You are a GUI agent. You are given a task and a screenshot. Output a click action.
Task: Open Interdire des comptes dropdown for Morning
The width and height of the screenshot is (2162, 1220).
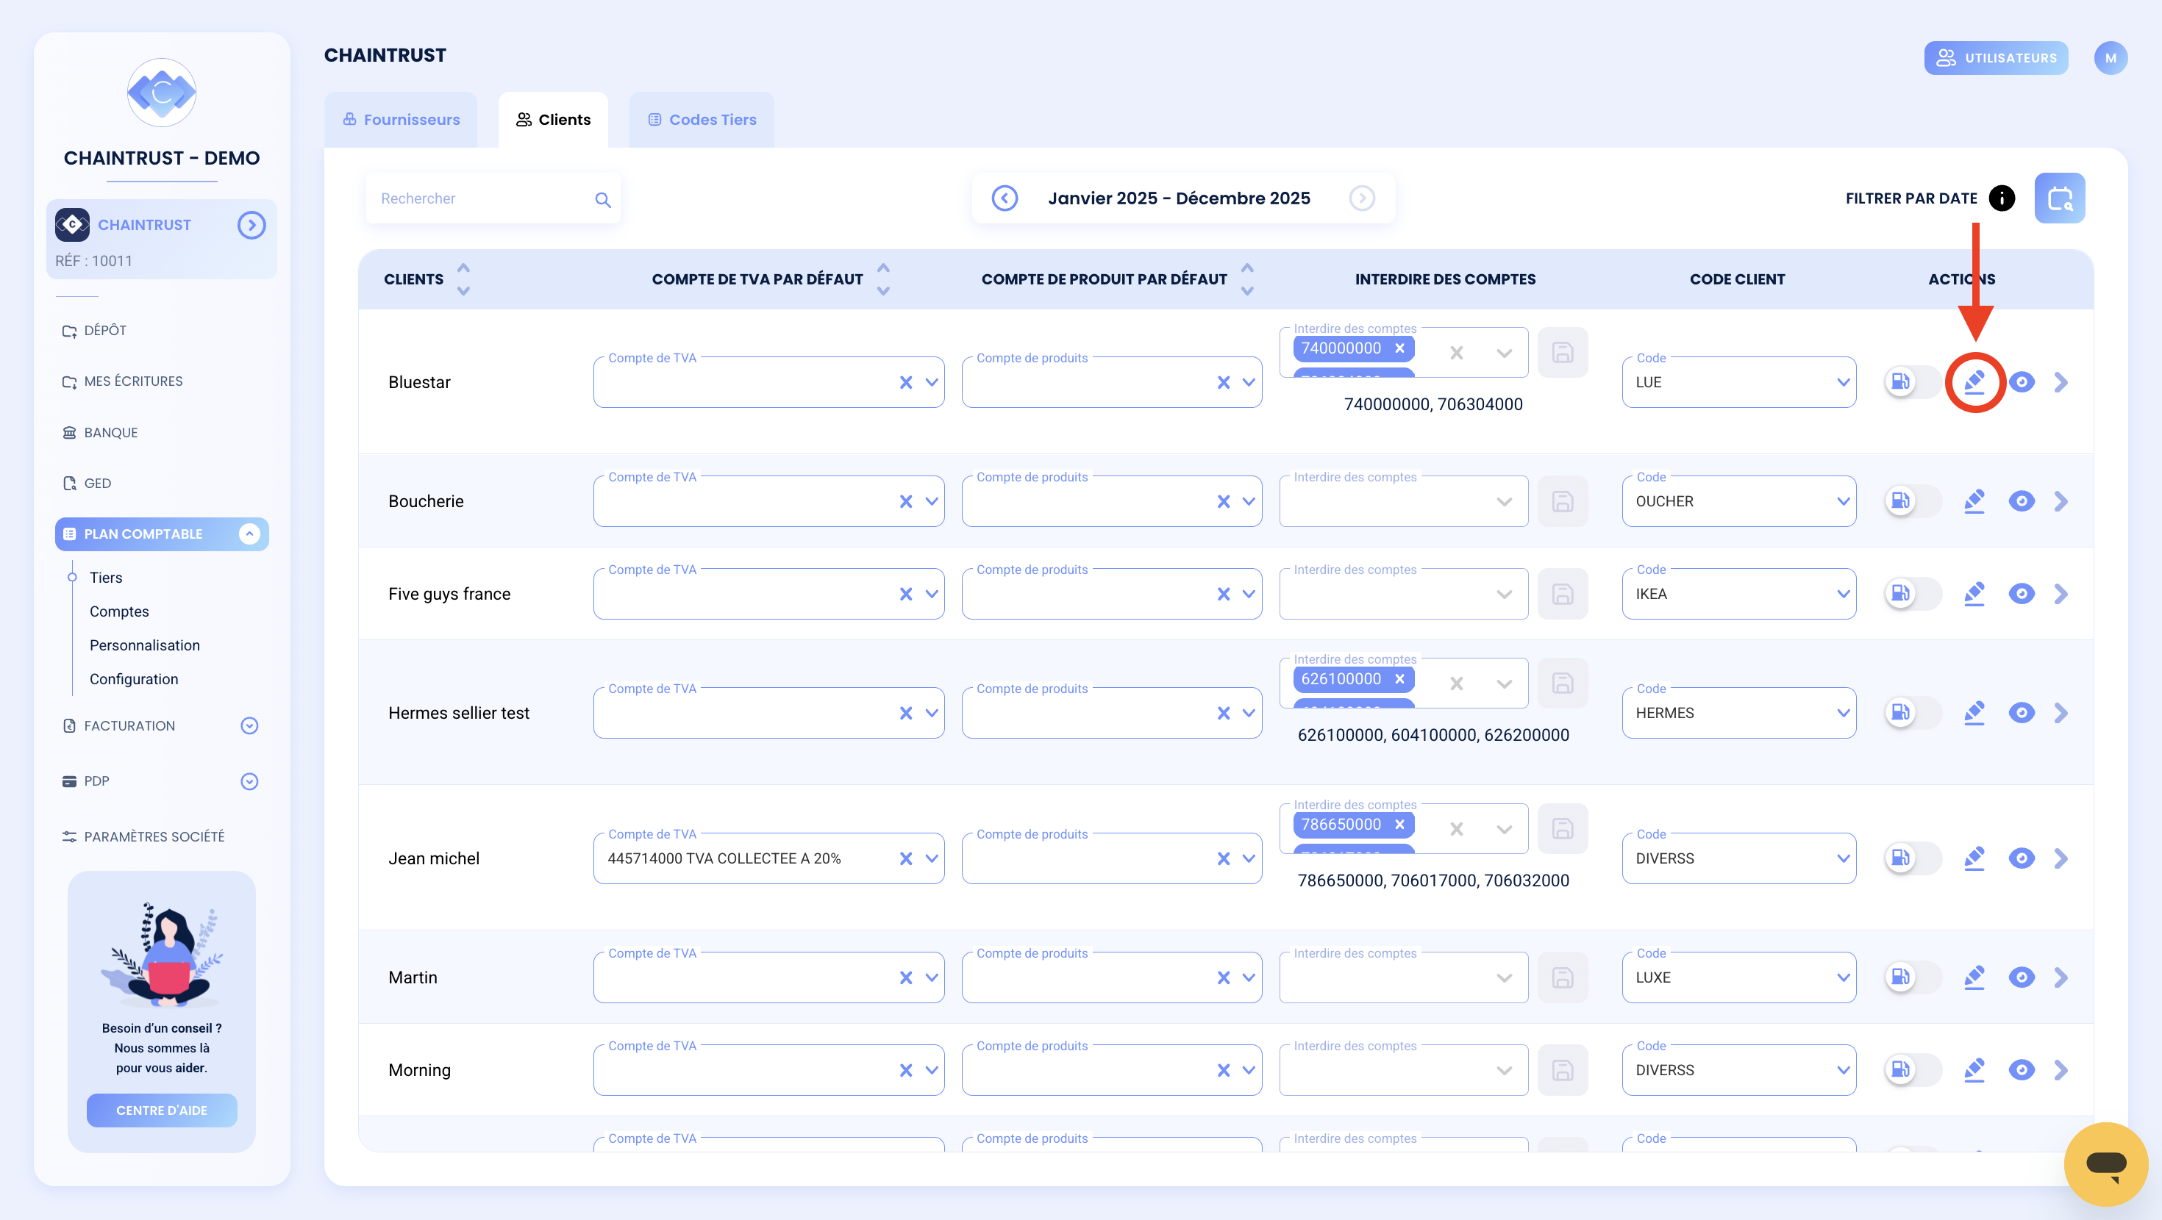(x=1504, y=1070)
